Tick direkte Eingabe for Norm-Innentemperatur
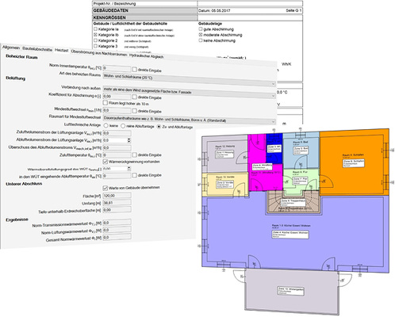The height and width of the screenshot is (317, 395). (135, 70)
